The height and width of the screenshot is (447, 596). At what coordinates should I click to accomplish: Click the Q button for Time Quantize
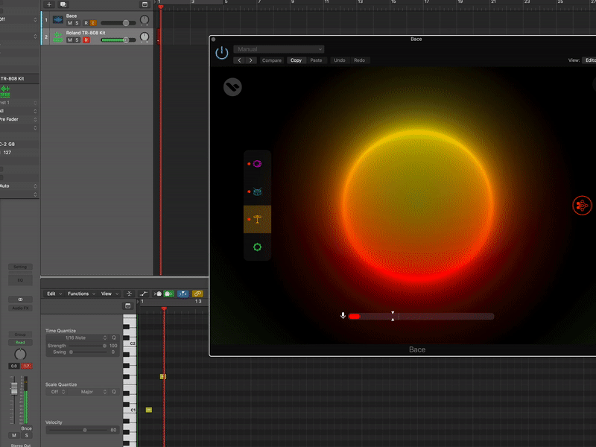(114, 337)
